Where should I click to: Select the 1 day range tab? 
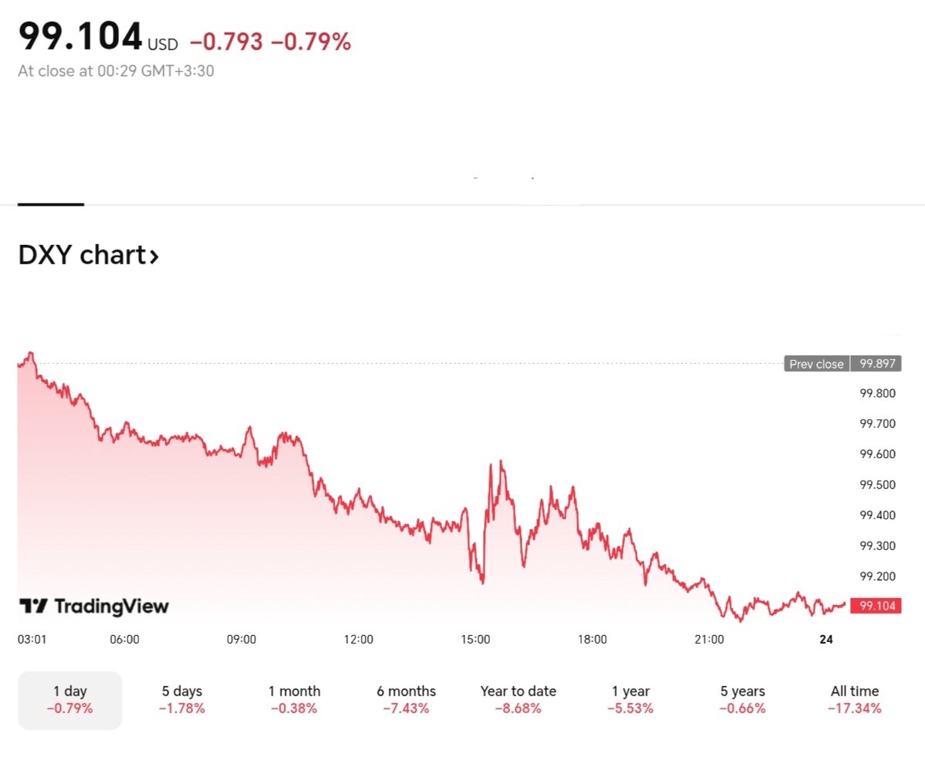pyautogui.click(x=70, y=699)
